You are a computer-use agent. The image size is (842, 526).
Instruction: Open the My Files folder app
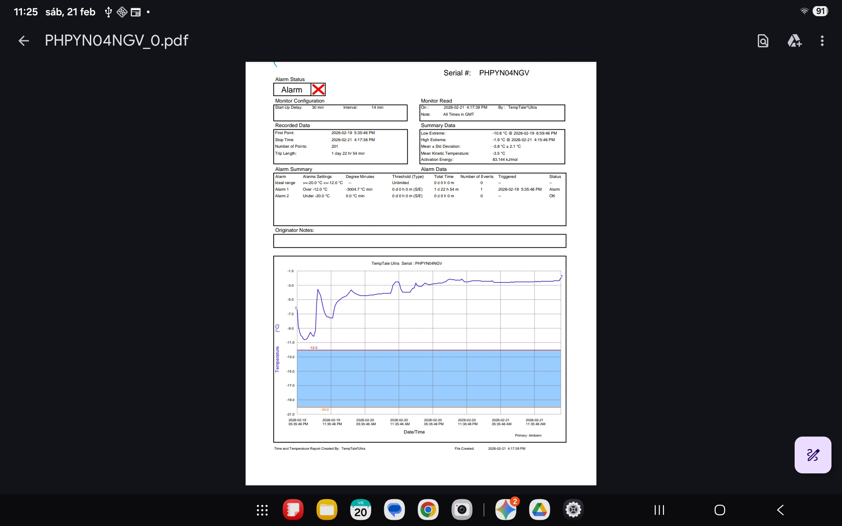click(x=327, y=510)
